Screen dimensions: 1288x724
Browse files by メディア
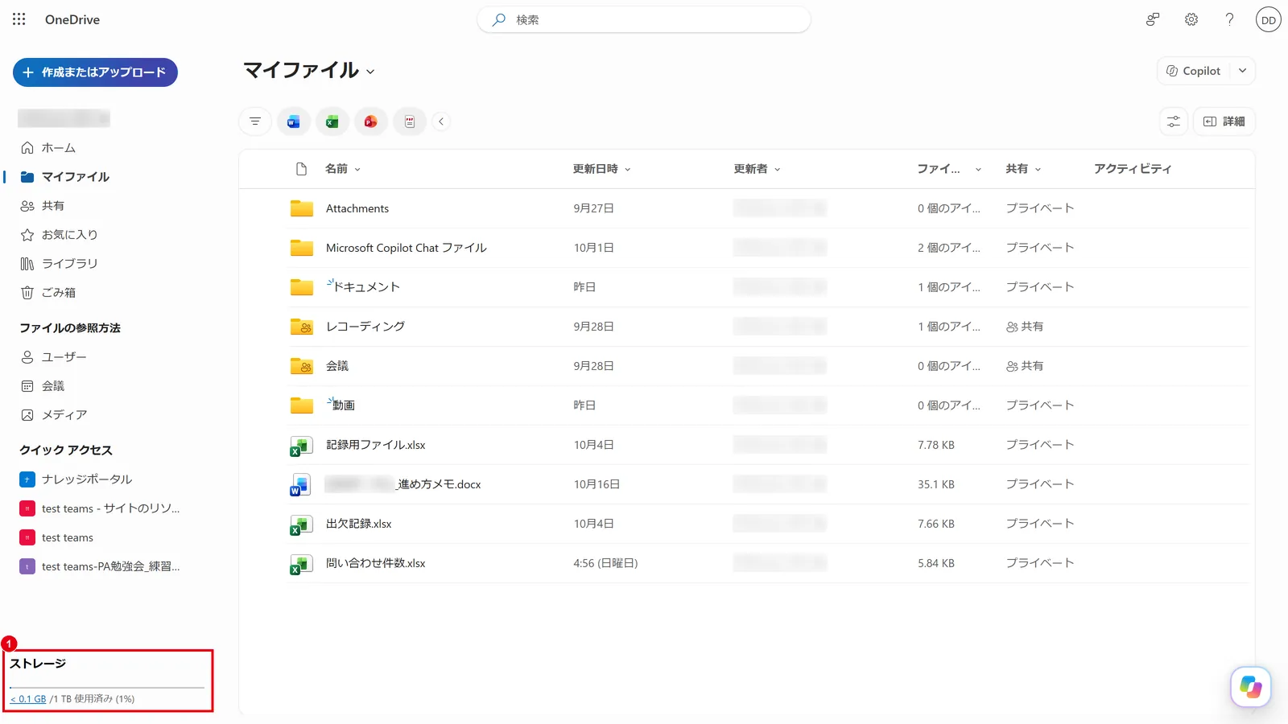64,415
